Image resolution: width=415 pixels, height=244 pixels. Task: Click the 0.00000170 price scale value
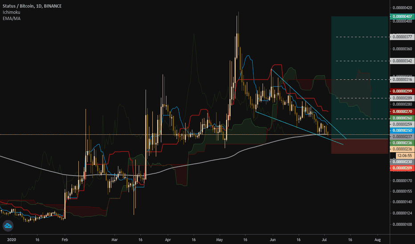(x=402, y=181)
